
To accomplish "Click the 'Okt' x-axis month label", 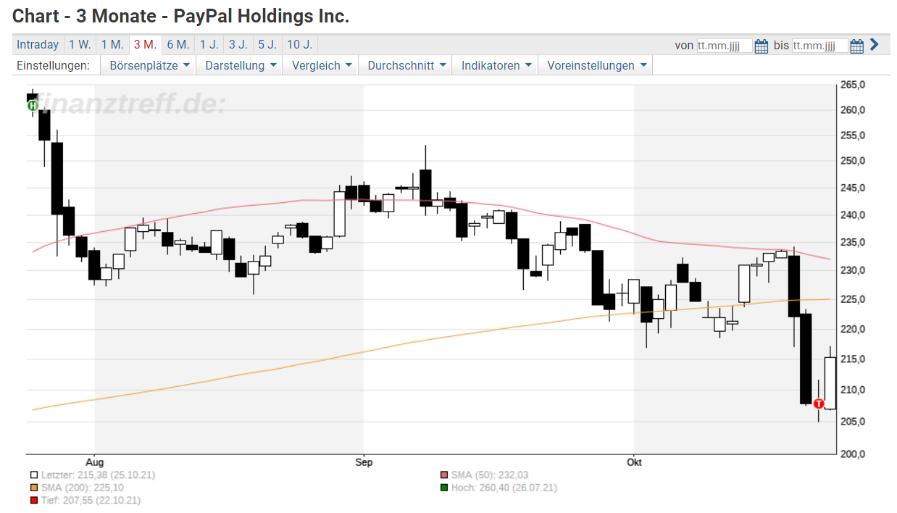I will [635, 462].
